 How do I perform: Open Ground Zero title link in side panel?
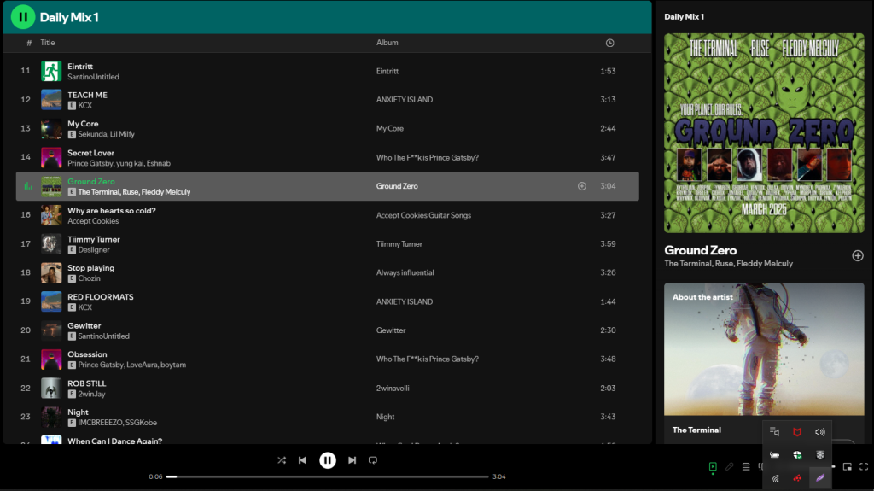pyautogui.click(x=700, y=250)
